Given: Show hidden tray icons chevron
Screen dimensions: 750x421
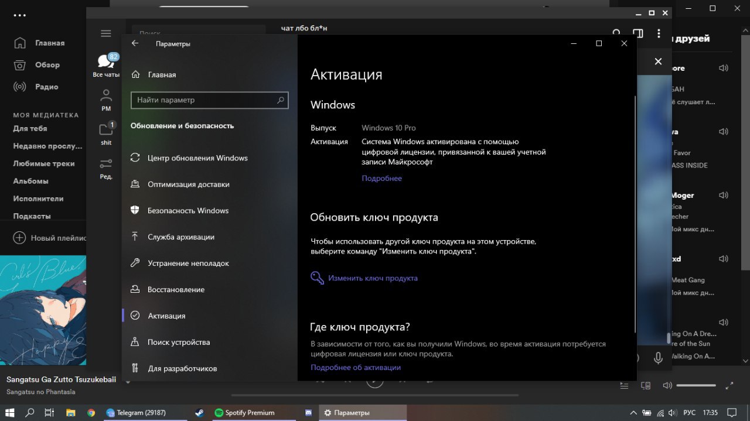Looking at the screenshot, I should coord(634,413).
